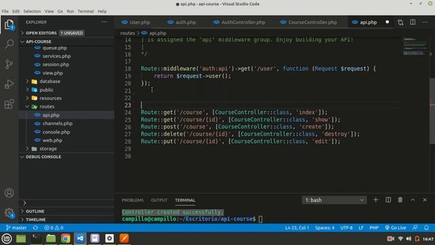Open the Manage gear icon
This screenshot has height=245, width=435.
[9, 213]
